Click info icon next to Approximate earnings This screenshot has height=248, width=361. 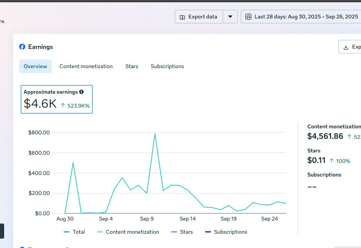pyautogui.click(x=81, y=92)
